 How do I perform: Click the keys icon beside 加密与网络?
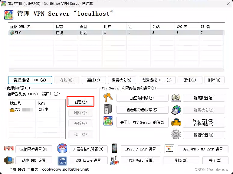click(108, 98)
